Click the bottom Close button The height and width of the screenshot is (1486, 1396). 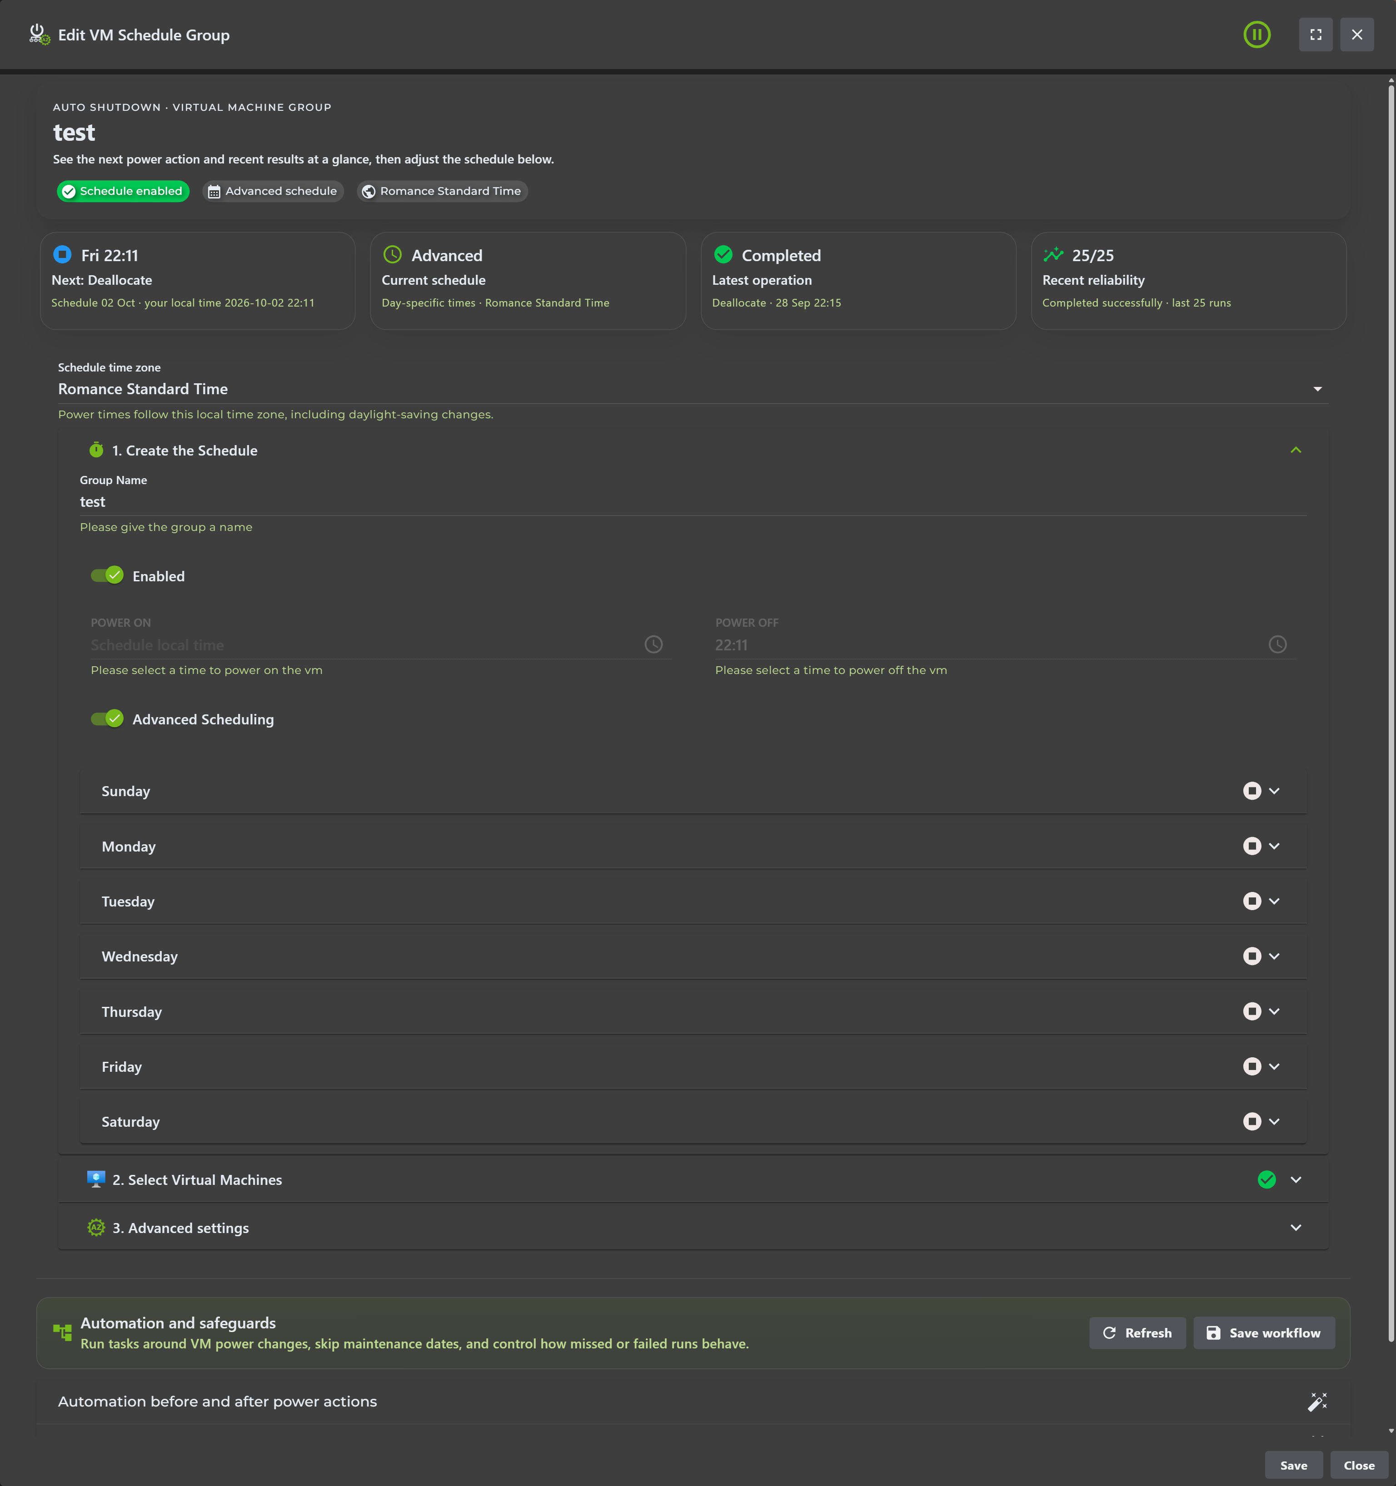click(1359, 1465)
